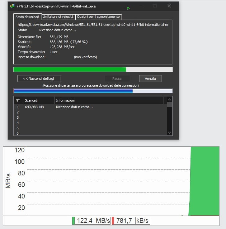Cancel download with Annulla button

click(x=150, y=79)
